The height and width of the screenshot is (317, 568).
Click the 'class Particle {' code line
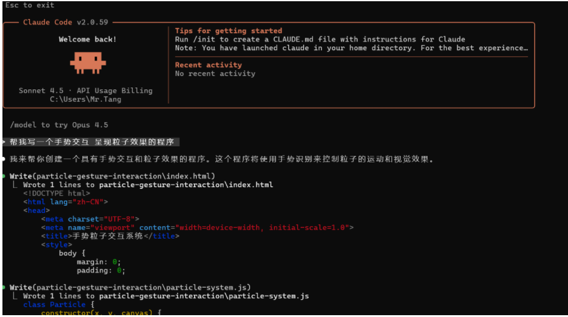59,304
